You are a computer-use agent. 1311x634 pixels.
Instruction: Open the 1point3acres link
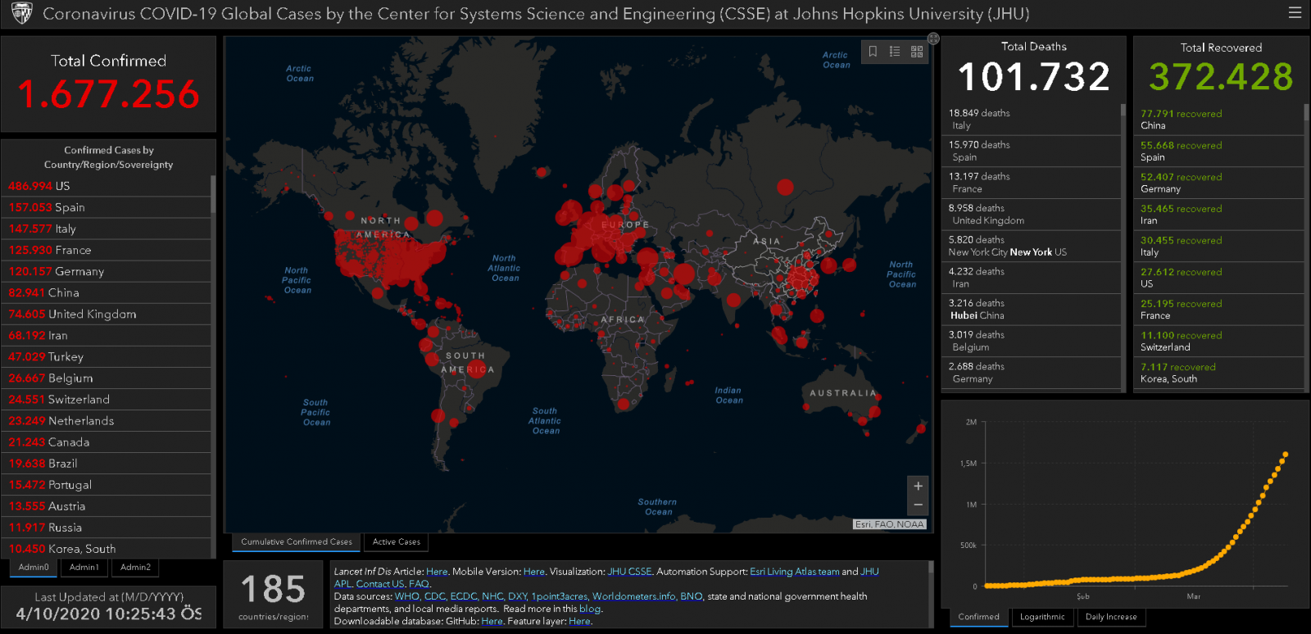pos(559,596)
